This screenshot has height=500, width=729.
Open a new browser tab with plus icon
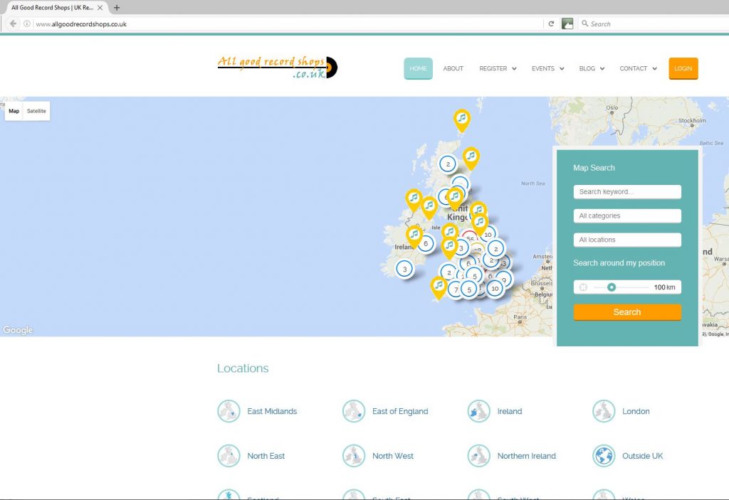[117, 7]
